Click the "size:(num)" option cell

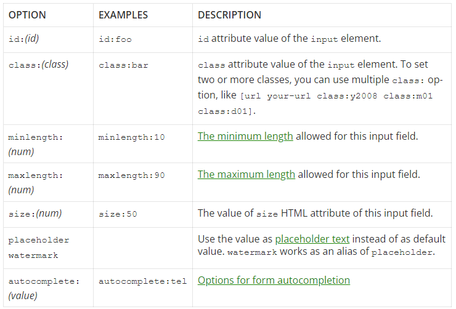tap(35, 214)
